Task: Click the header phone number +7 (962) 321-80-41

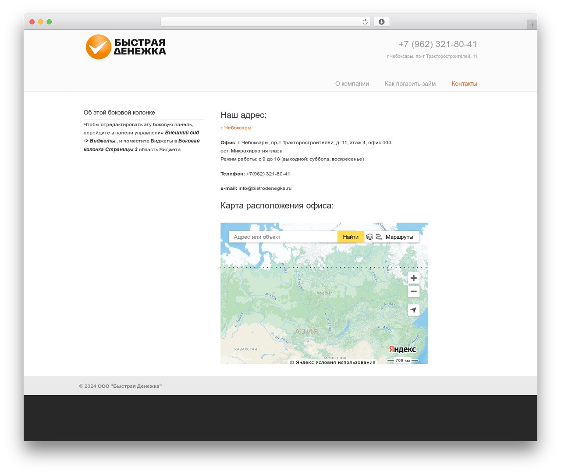Action: point(438,44)
